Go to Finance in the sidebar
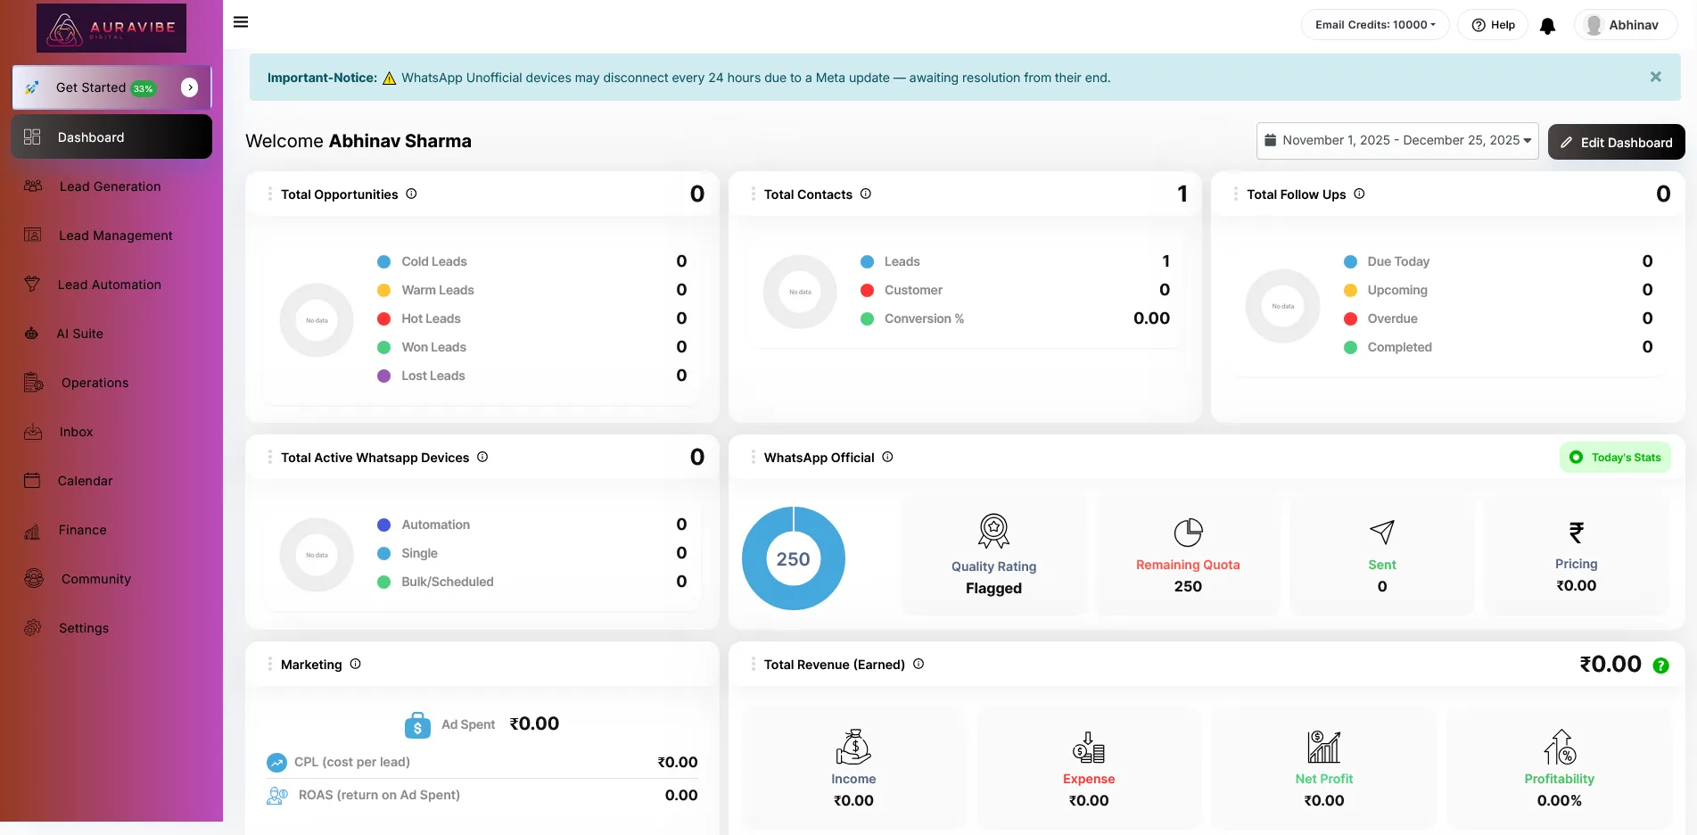1697x835 pixels. pos(82,530)
